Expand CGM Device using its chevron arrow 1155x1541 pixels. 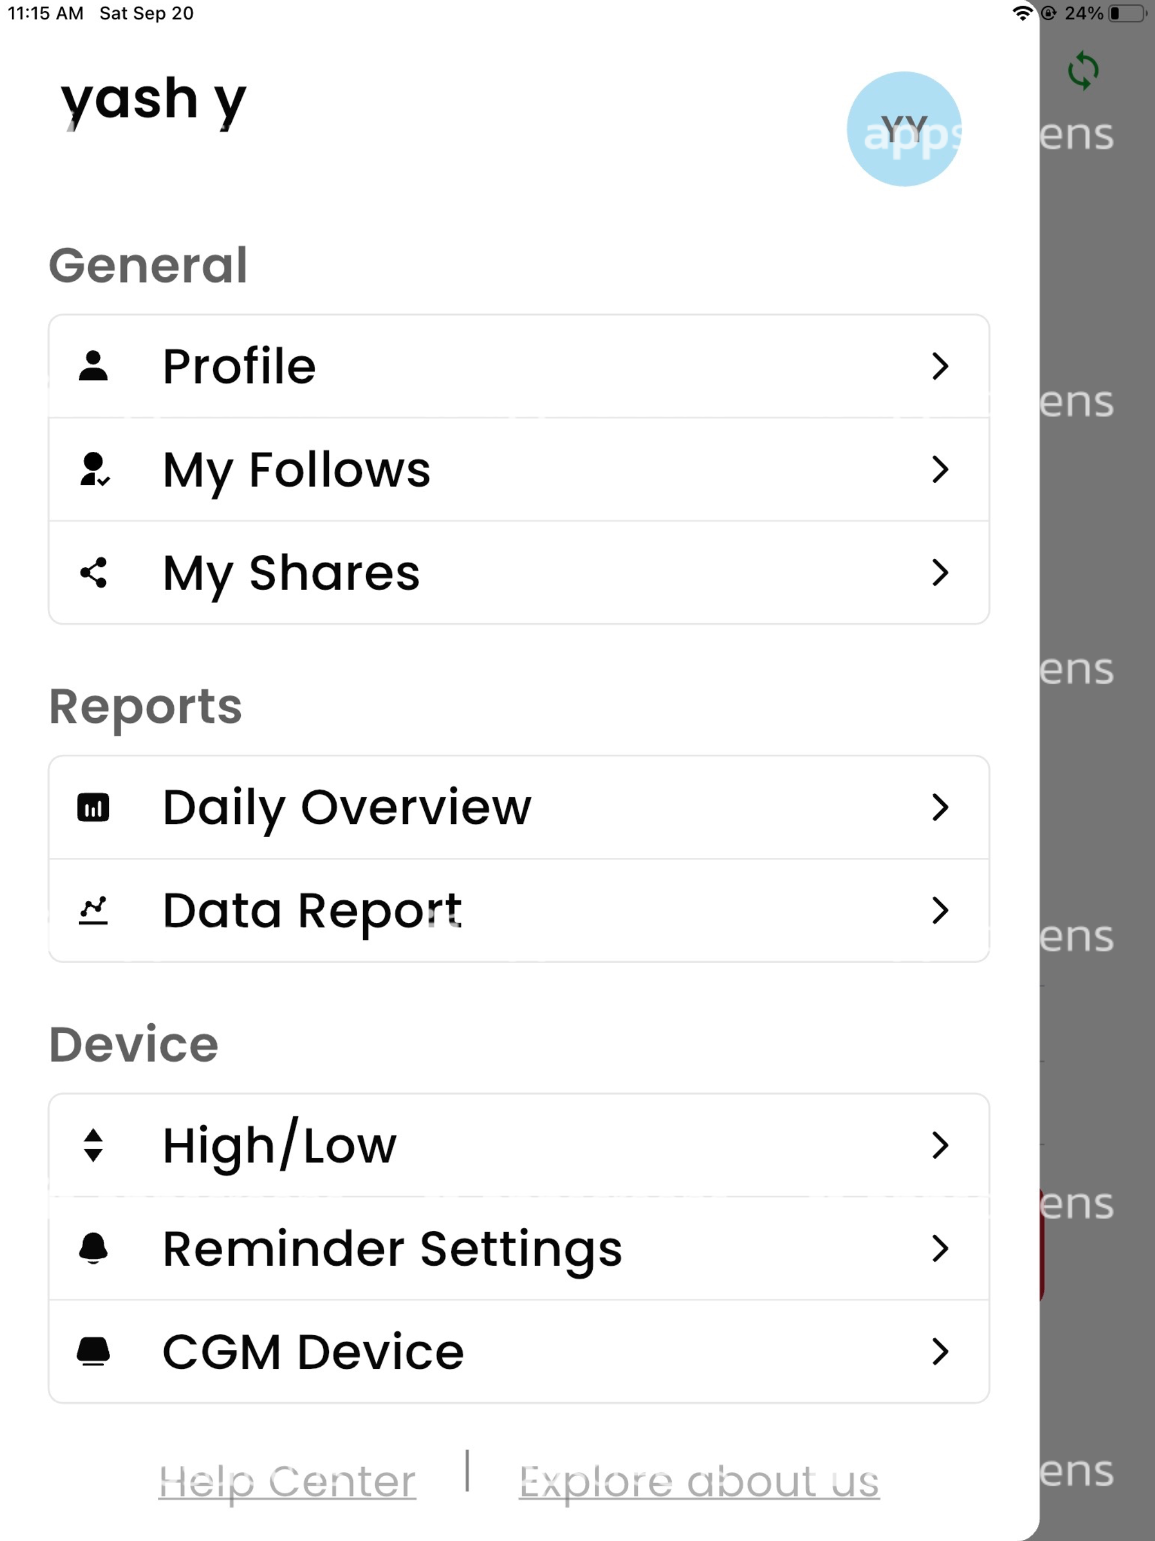pos(941,1351)
